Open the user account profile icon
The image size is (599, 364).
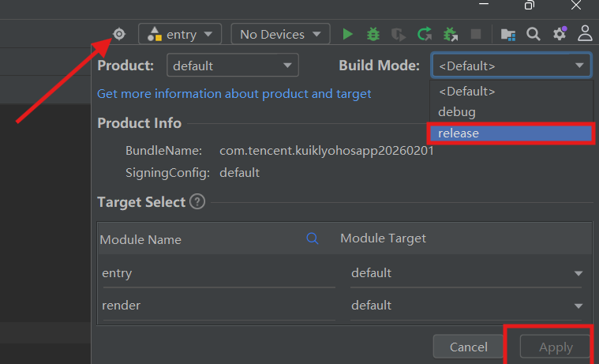585,34
